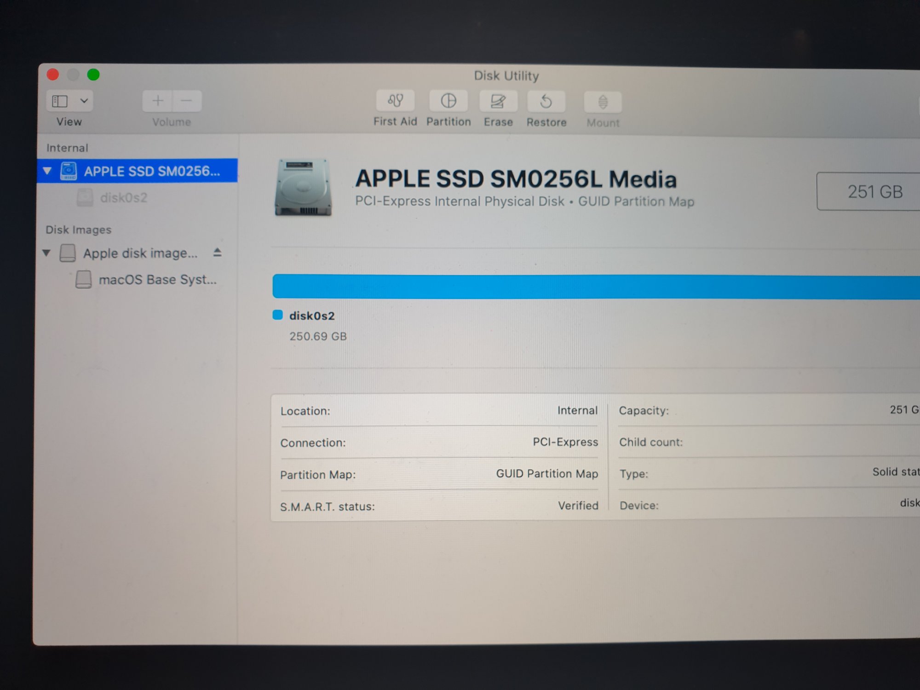920x690 pixels.
Task: Click the APPLE SSD sidebar drive icon
Action: [x=69, y=171]
